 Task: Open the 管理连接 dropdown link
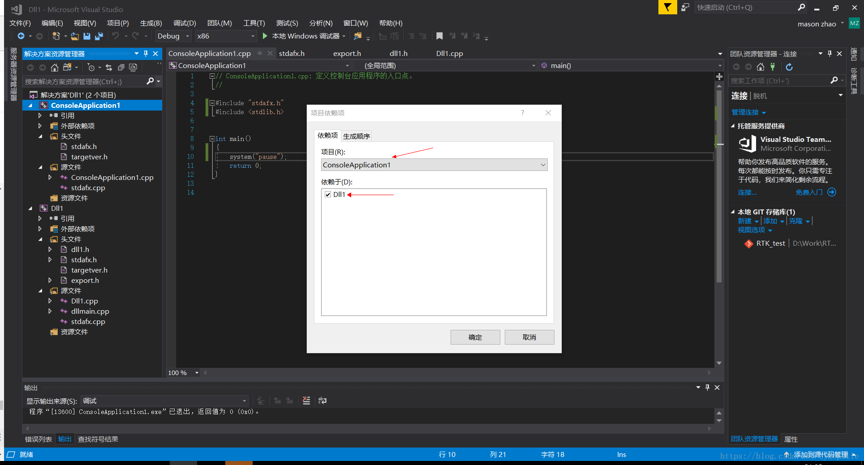(x=748, y=112)
